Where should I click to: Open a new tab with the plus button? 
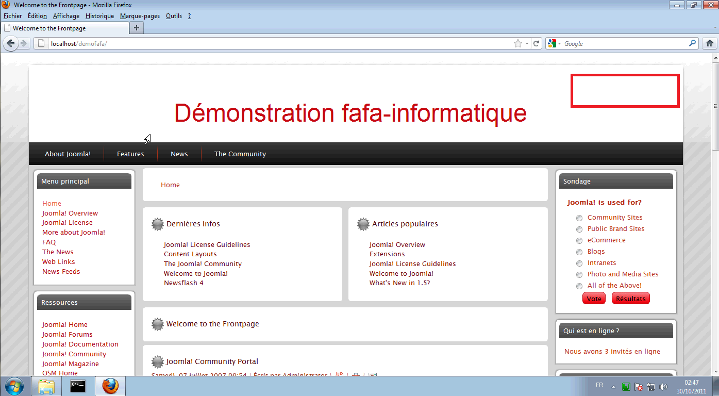[x=136, y=28]
